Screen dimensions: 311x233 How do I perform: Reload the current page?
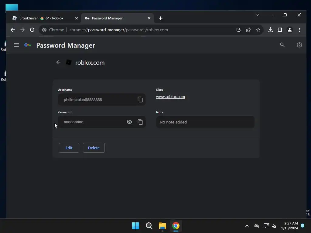point(32,30)
